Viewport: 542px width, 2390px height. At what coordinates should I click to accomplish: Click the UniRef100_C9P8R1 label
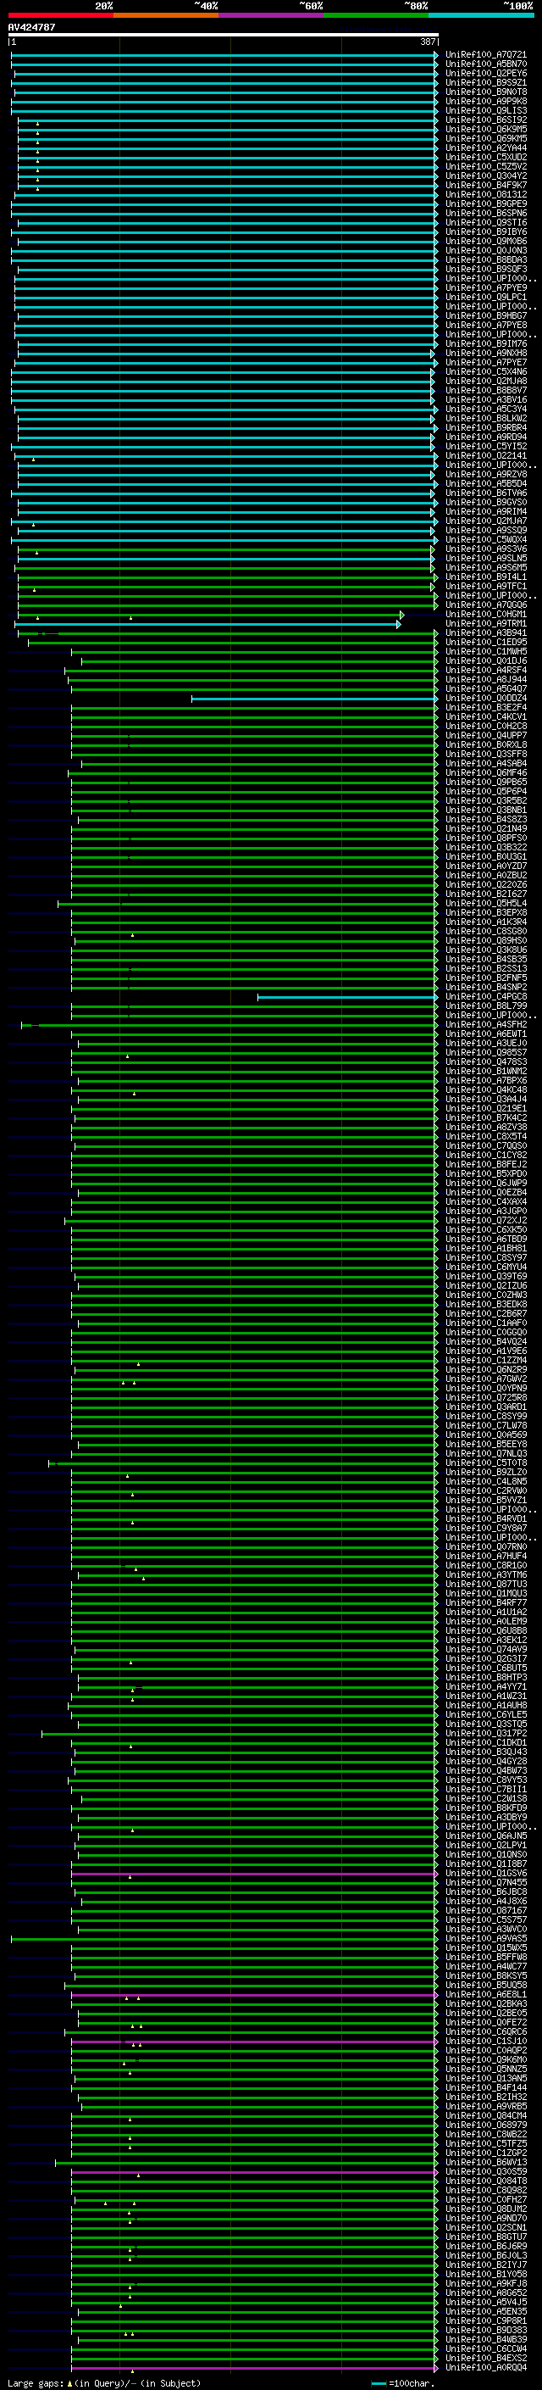486,2320
